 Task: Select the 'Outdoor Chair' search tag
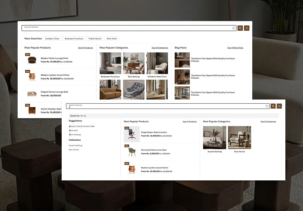click(x=52, y=39)
